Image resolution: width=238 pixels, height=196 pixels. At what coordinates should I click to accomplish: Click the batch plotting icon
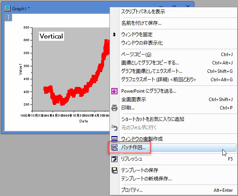(114, 147)
